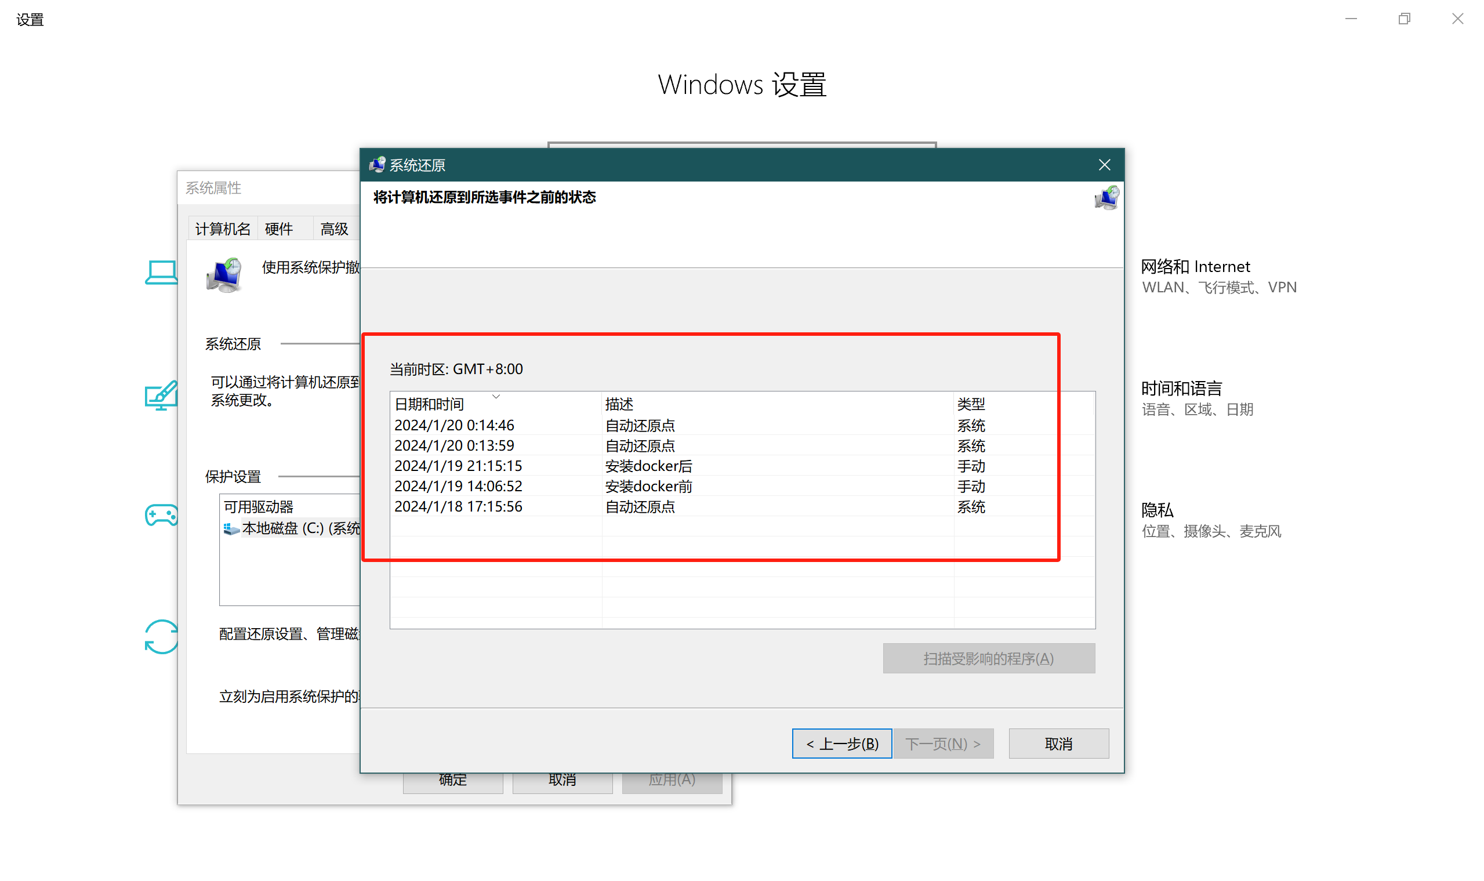
Task: Toggle sort arrow on date/time column
Action: pyautogui.click(x=496, y=397)
